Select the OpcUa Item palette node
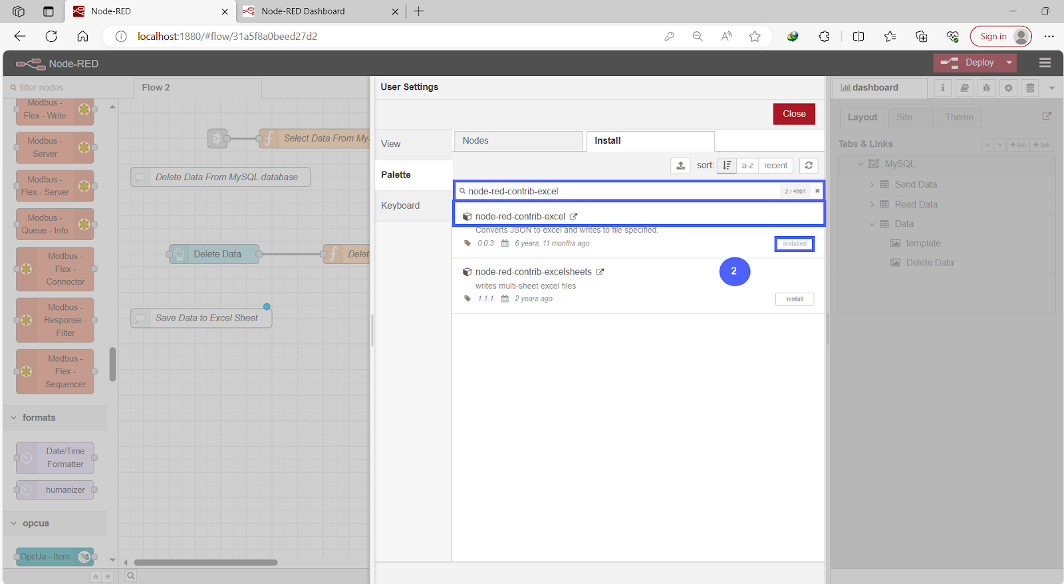 pos(55,557)
